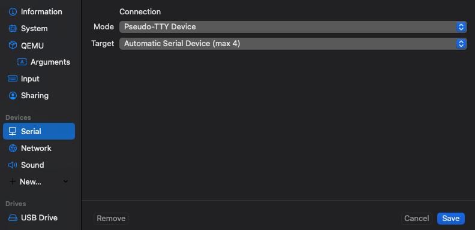Click the Cancel button
Screen dimensions: 475x230
pos(417,219)
